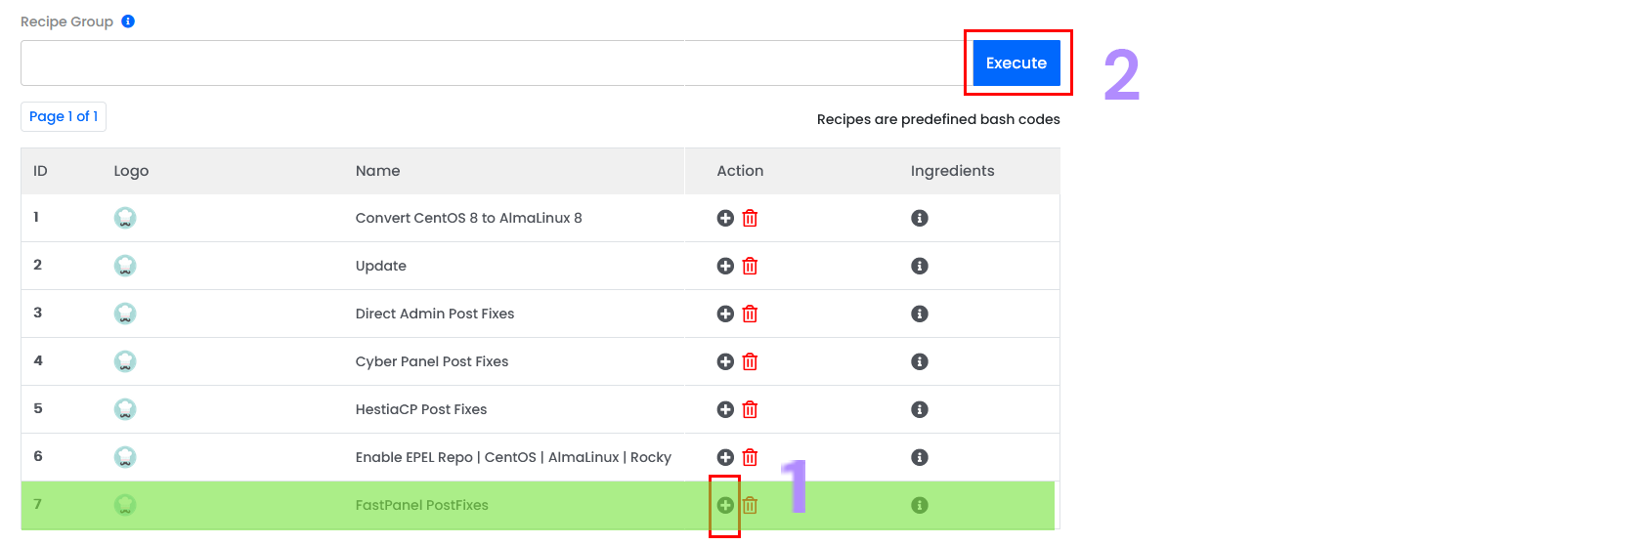Delete Cyber Panel Post Fixes recipe
The width and height of the screenshot is (1643, 545).
750,361
